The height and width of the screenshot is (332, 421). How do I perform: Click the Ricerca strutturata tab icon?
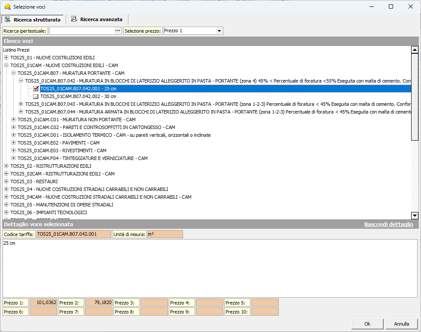[x=7, y=19]
